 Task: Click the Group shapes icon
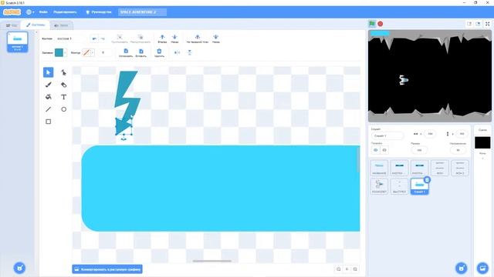click(120, 39)
